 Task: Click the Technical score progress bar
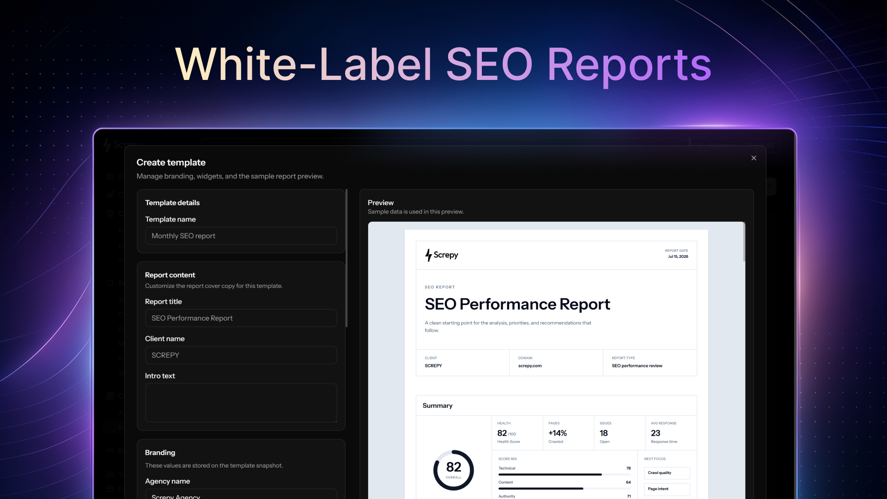[565, 475]
